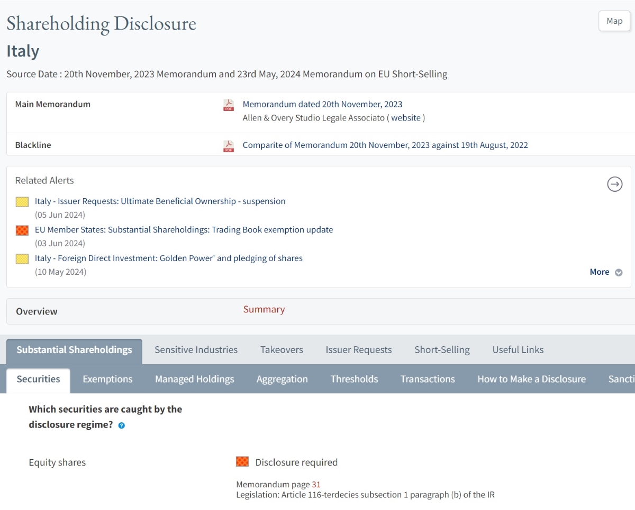The height and width of the screenshot is (510, 635).
Task: Open the Short-Selling tab
Action: coord(442,350)
